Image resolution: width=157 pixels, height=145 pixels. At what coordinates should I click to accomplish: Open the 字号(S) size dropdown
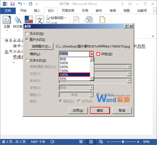[91, 88]
